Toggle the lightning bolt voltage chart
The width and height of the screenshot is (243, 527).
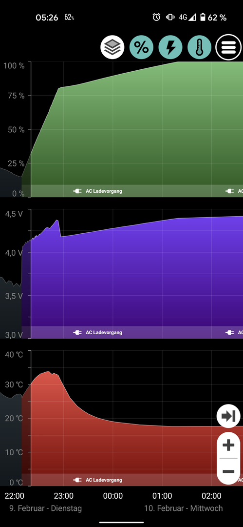[170, 47]
